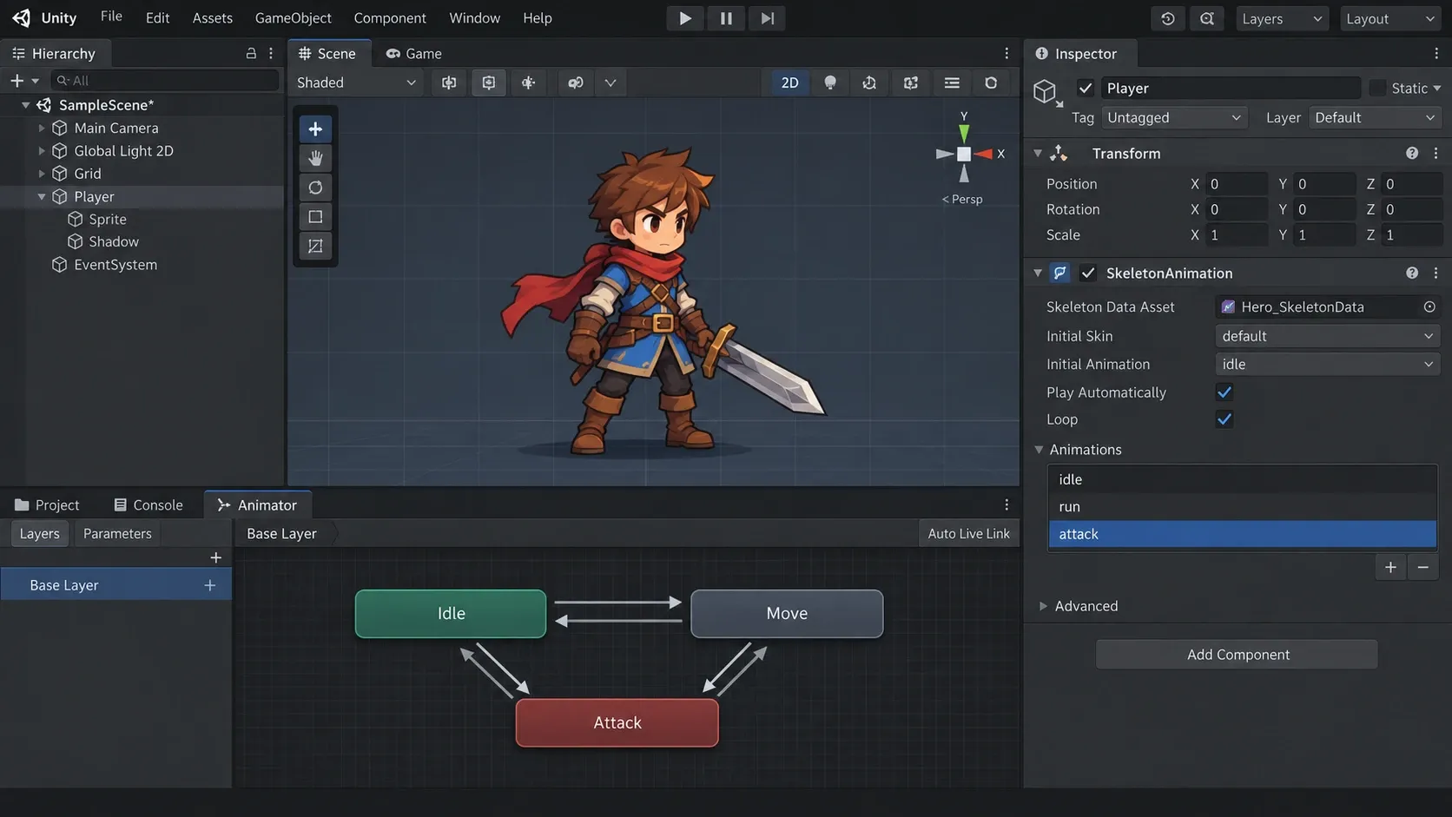Viewport: 1452px width, 817px height.
Task: Open the Shaded draw mode dropdown
Action: pyautogui.click(x=356, y=82)
